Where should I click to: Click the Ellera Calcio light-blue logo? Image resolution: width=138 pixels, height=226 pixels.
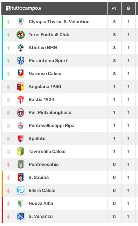point(21,191)
